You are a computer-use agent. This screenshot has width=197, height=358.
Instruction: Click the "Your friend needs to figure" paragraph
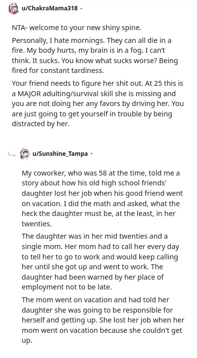[x=98, y=104]
